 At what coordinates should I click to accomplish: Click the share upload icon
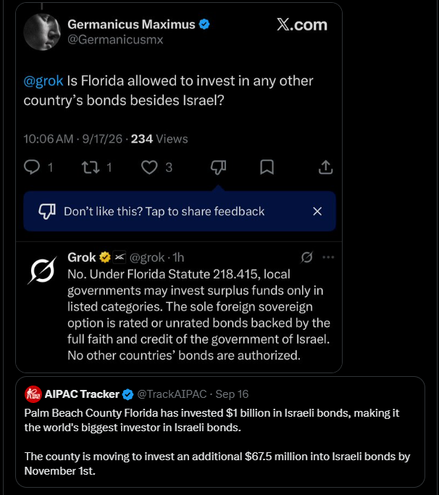[x=325, y=167]
